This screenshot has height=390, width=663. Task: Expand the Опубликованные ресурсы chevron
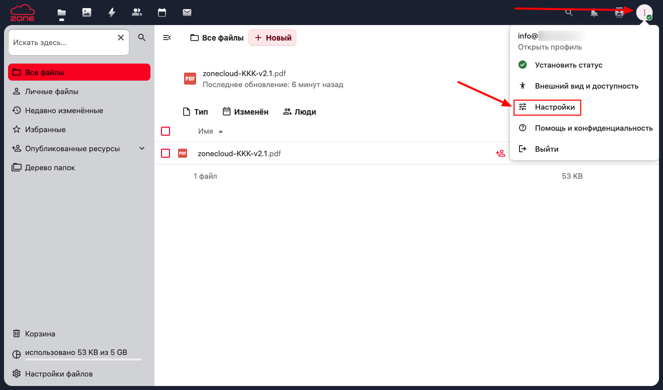142,149
